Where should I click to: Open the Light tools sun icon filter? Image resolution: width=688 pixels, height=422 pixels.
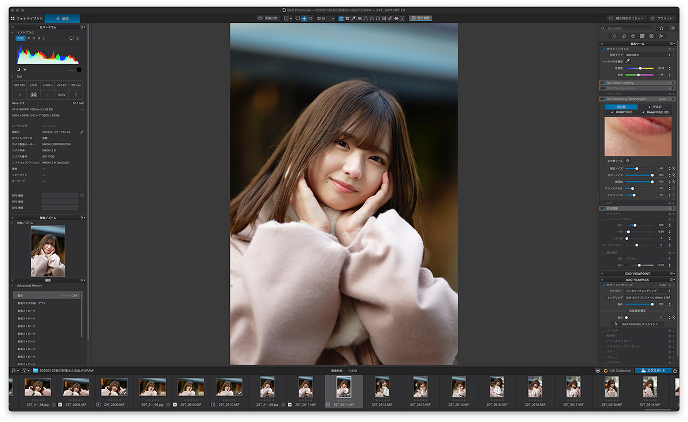click(x=614, y=36)
